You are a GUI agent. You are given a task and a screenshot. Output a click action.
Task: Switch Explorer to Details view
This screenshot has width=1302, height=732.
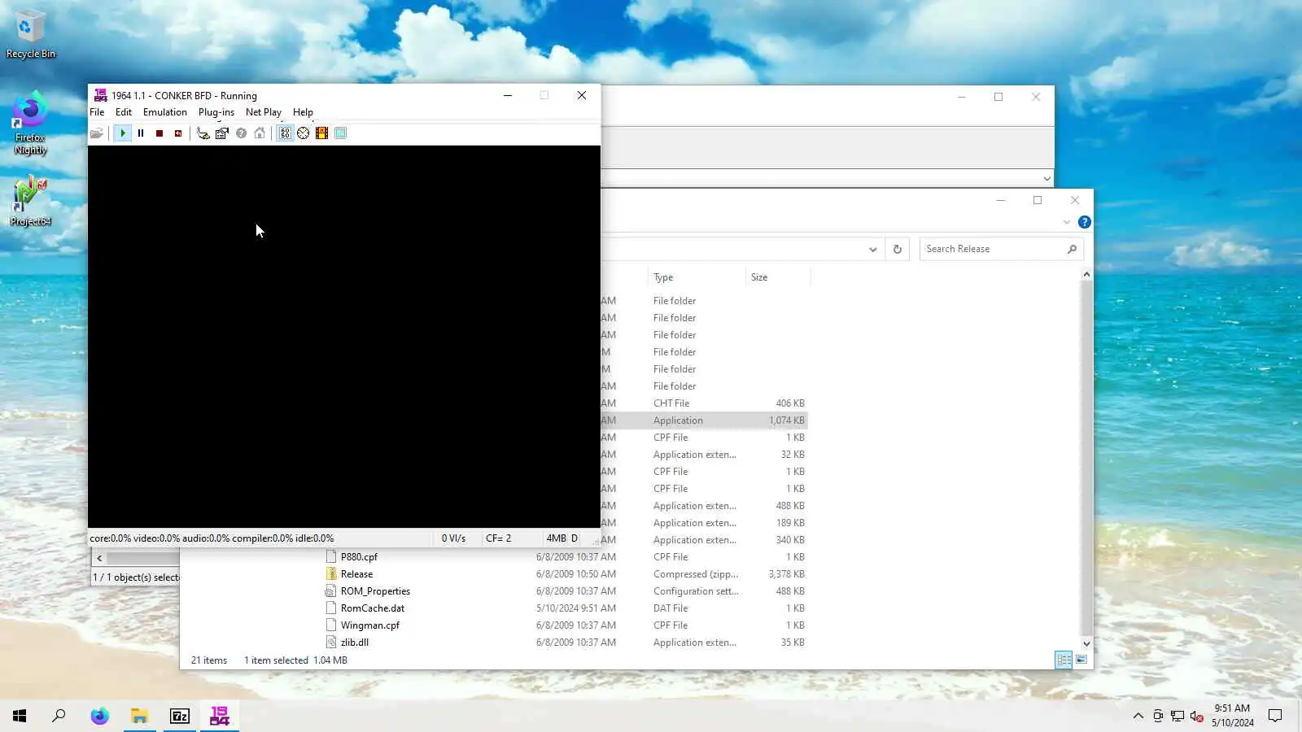pos(1064,660)
